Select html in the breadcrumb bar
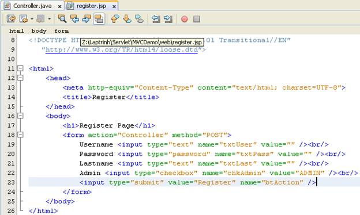360x215 pixels. tap(17, 31)
